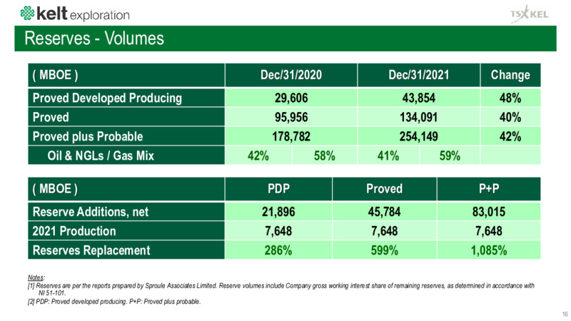The width and height of the screenshot is (571, 321).
Task: Click the value 178,782
Action: tap(291, 136)
